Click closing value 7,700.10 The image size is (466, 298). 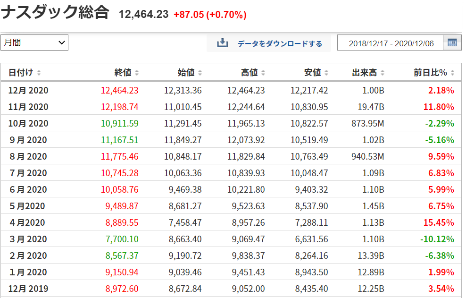pos(122,239)
